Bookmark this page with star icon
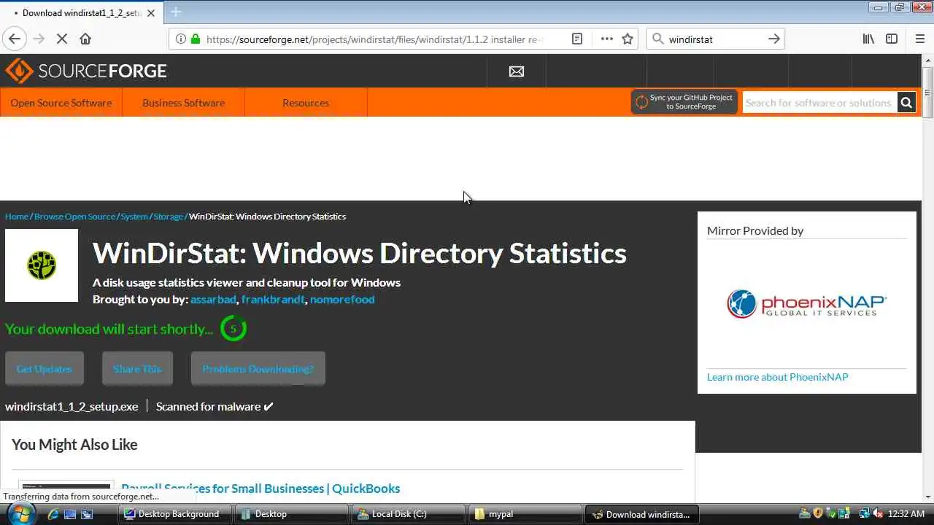The image size is (934, 525). [628, 39]
